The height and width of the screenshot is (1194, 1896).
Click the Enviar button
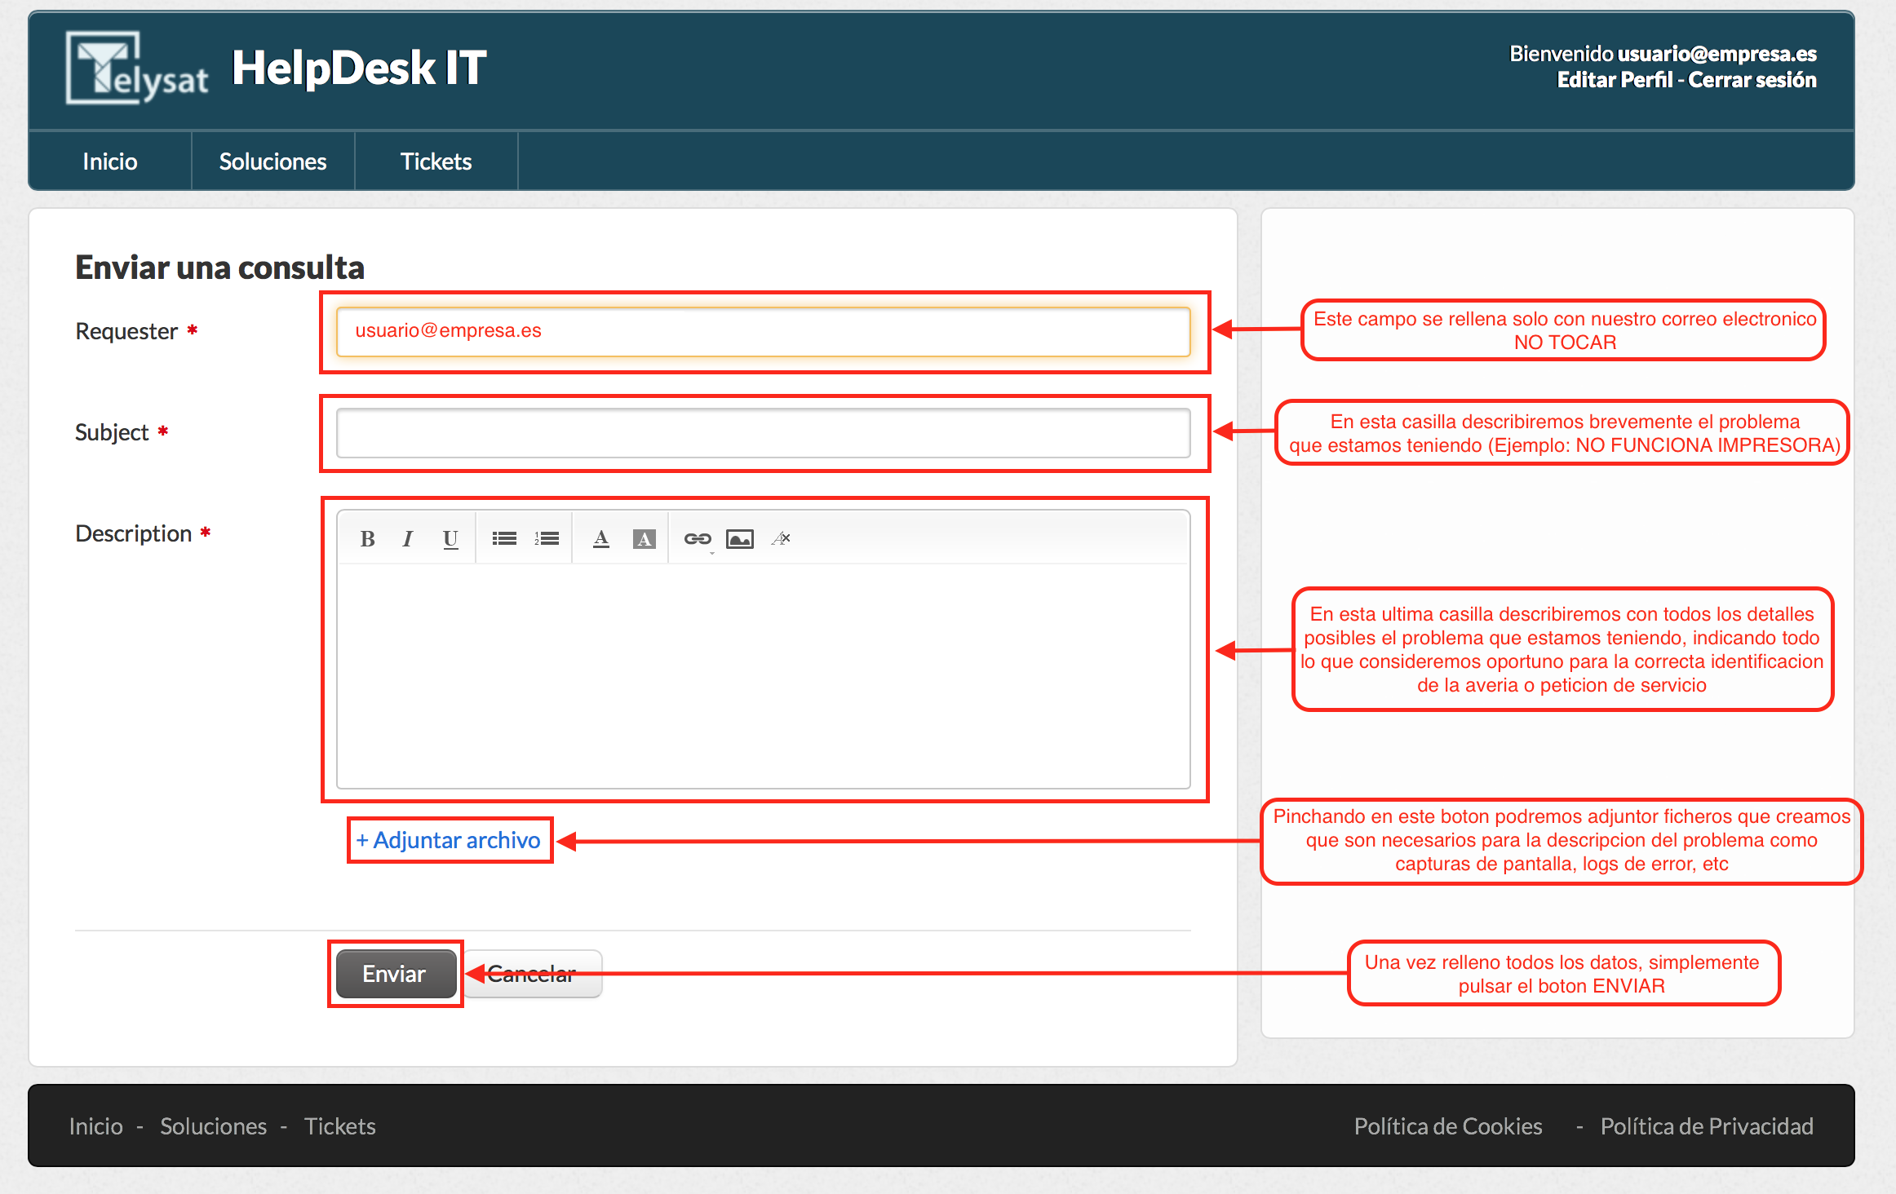(x=396, y=974)
